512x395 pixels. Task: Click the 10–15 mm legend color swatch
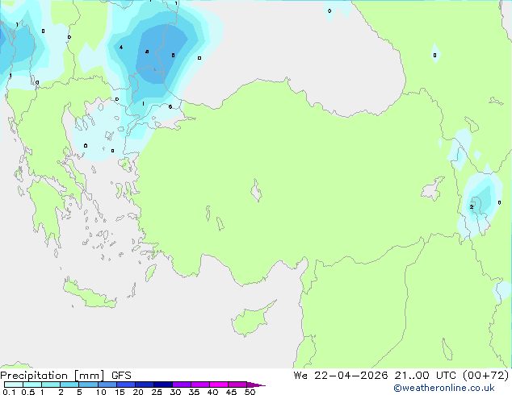click(107, 385)
